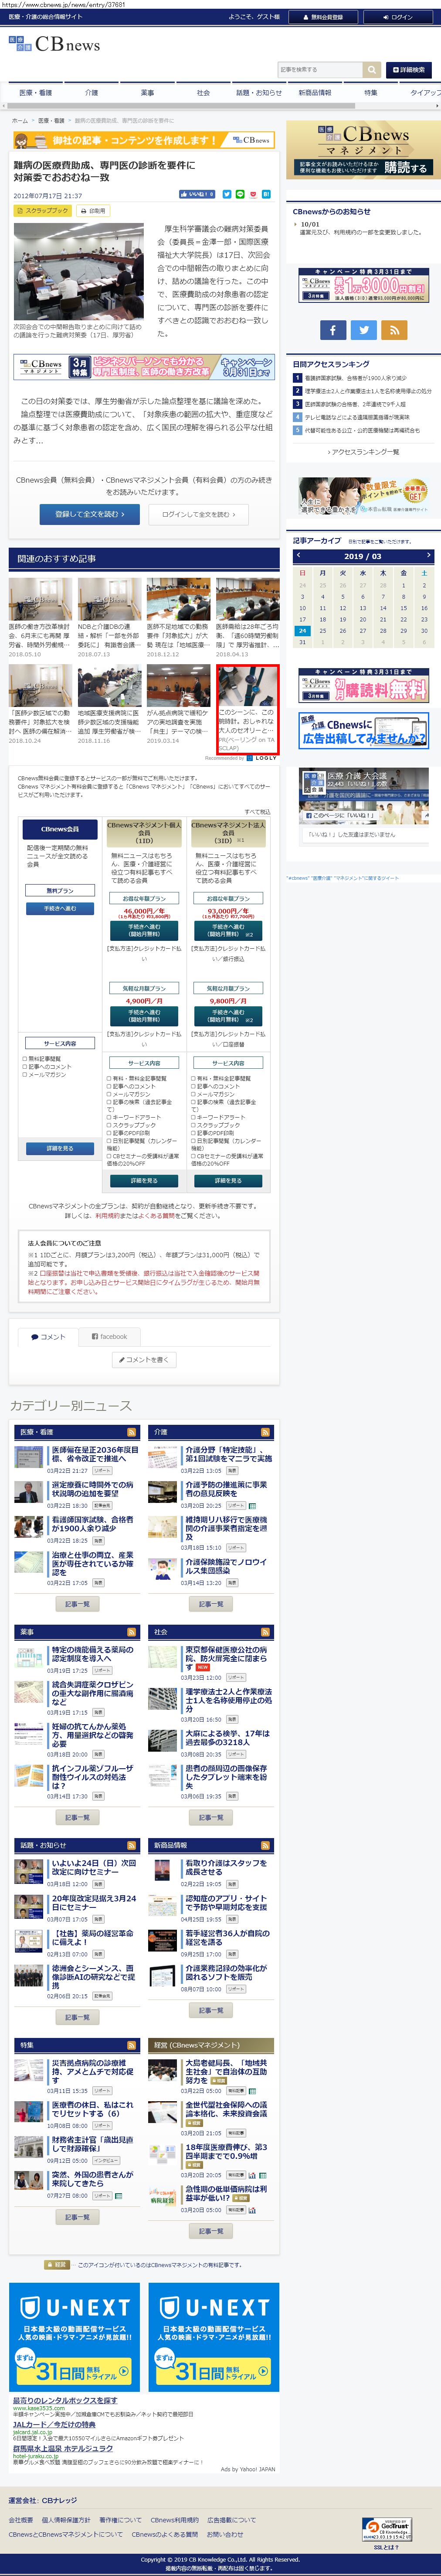Image resolution: width=441 pixels, height=2576 pixels.
Task: Click 記事一覧 under 介護 category
Action: point(211,1604)
